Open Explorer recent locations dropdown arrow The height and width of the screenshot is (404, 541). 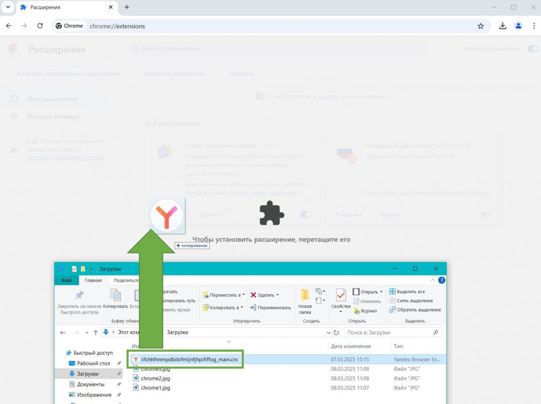tap(86, 333)
